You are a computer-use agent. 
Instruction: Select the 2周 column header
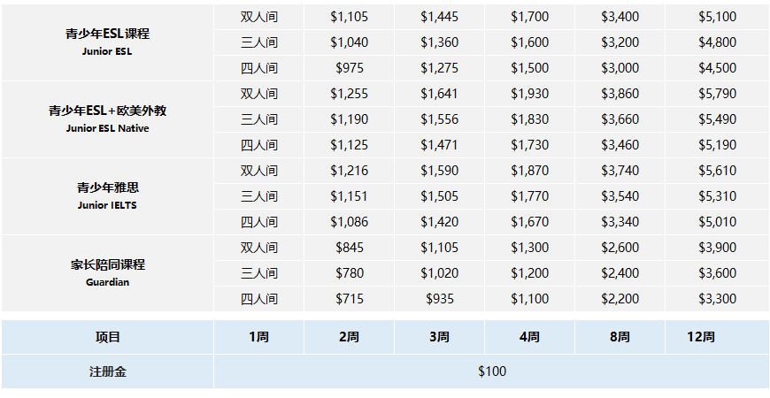coord(349,337)
